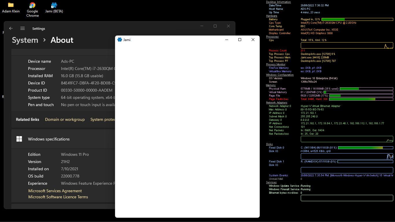This screenshot has height=222, width=395.
Task: Click the Virtual Memory usage bar
Action: click(358, 92)
